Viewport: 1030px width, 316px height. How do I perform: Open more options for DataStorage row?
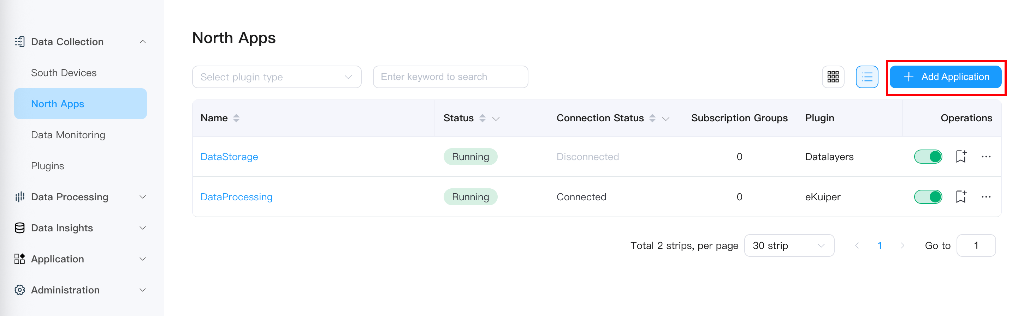pyautogui.click(x=985, y=156)
